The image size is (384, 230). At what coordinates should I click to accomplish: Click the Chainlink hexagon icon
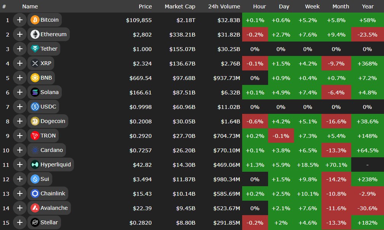[35, 194]
